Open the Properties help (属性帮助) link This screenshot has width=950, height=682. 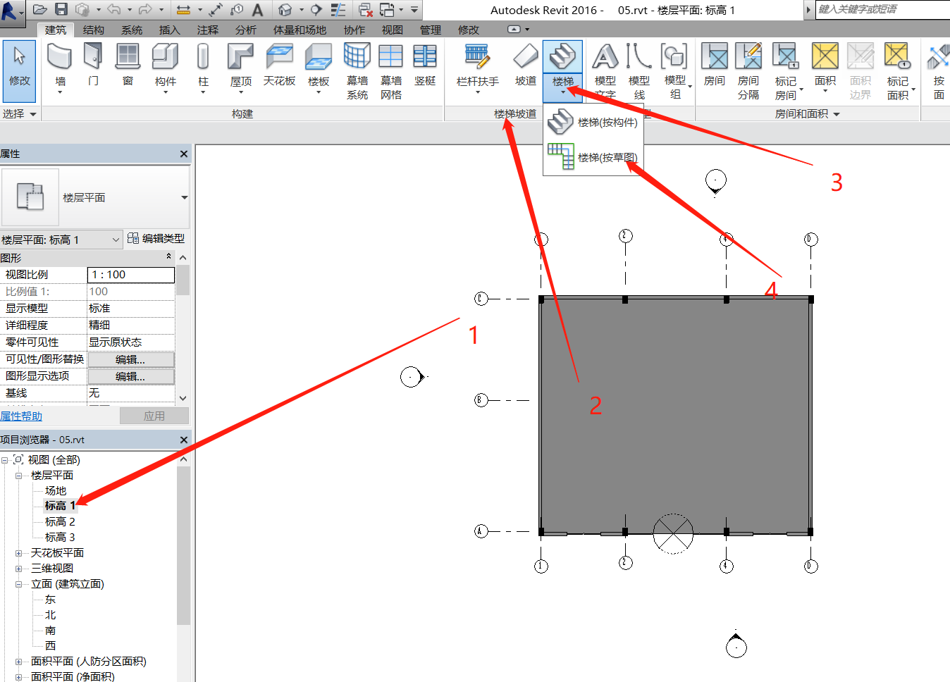[21, 416]
